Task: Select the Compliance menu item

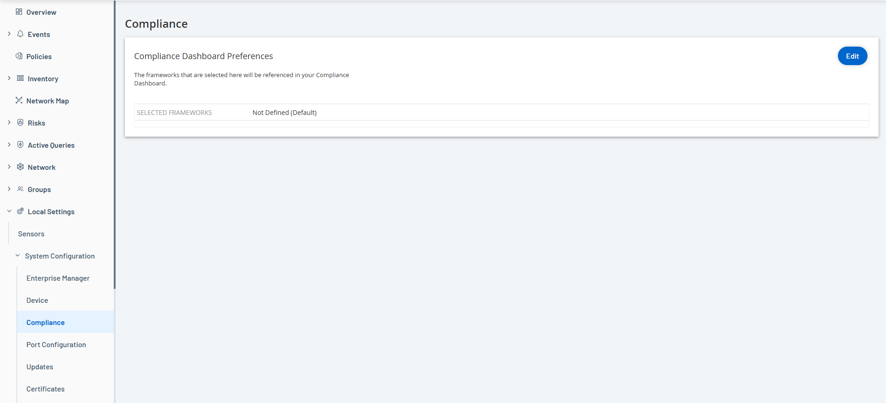Action: click(65, 322)
